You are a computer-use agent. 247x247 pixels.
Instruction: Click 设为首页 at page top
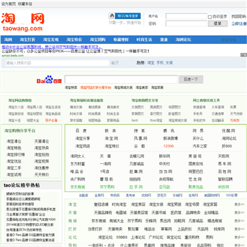tap(9, 4)
